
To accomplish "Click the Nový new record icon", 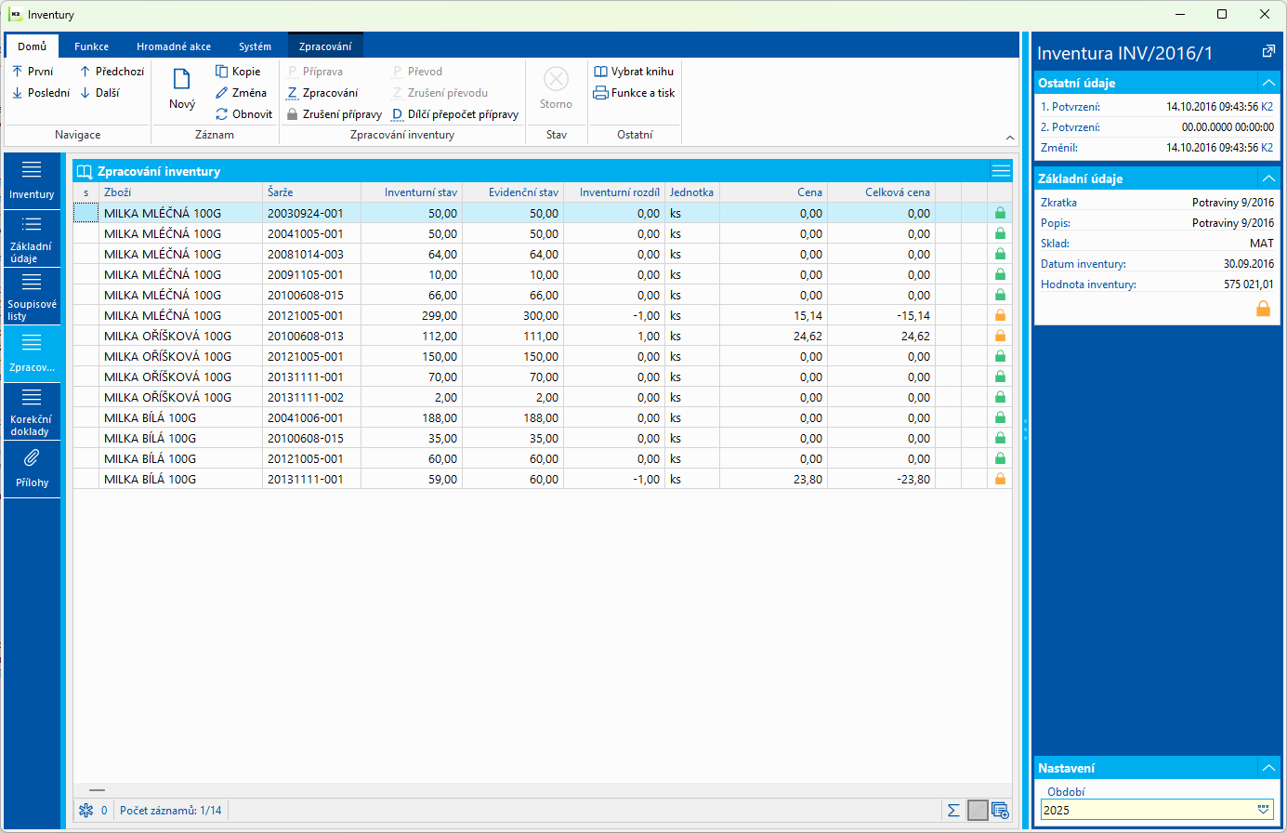I will (182, 81).
